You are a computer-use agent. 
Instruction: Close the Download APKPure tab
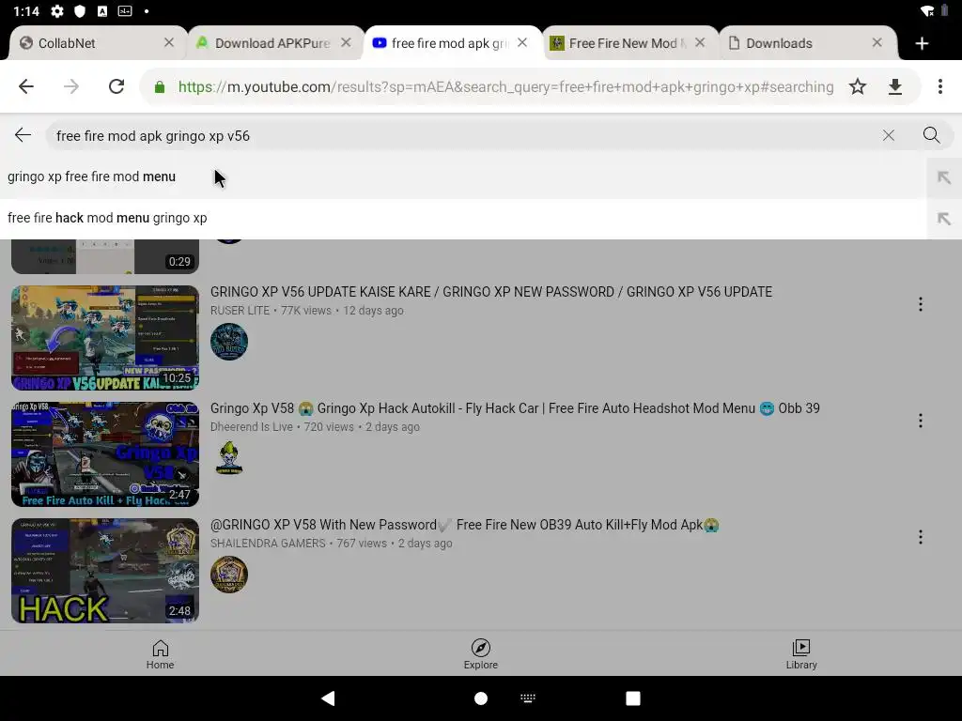coord(346,42)
